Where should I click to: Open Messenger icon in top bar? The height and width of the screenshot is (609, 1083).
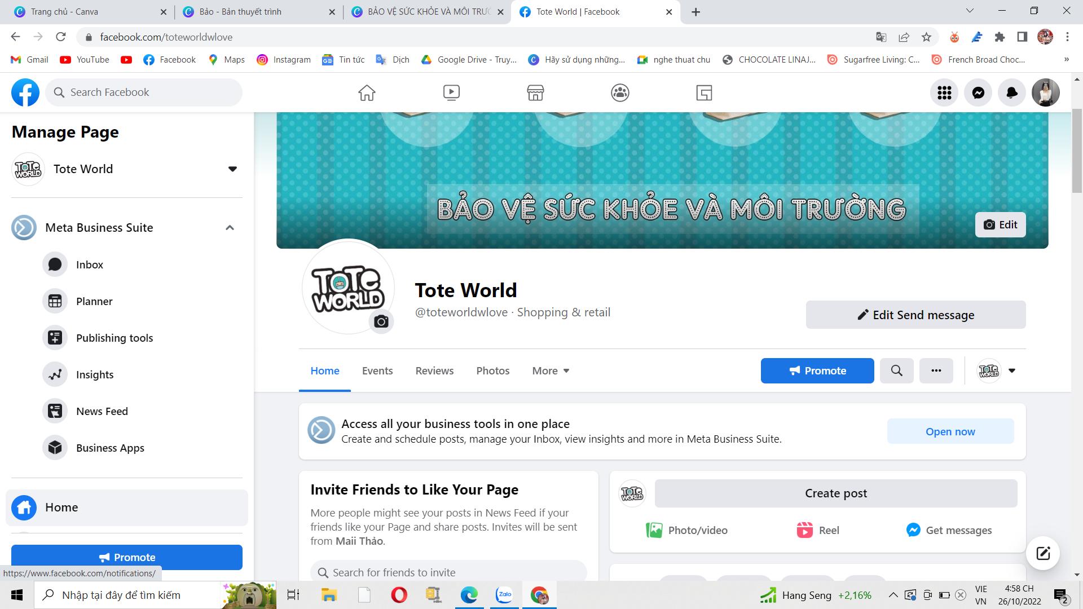[x=978, y=92]
